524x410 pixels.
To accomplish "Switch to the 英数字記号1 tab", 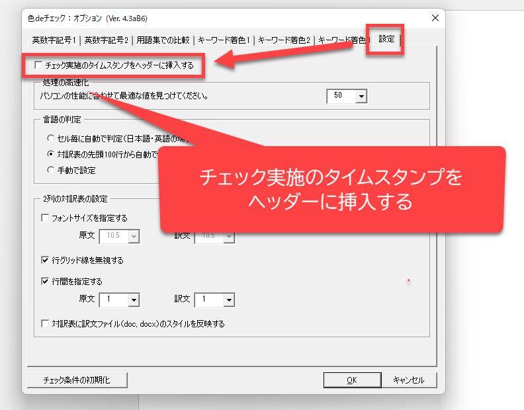I will 54,40.
